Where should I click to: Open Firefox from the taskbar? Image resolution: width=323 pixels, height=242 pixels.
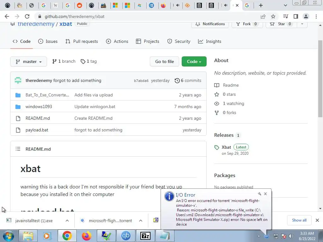click(86, 236)
